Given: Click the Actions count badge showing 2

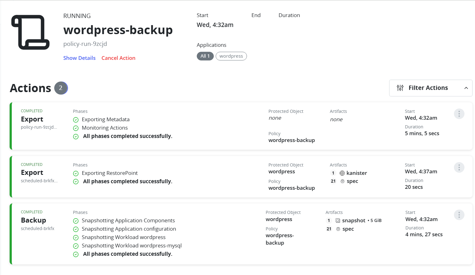Looking at the screenshot, I should [61, 88].
